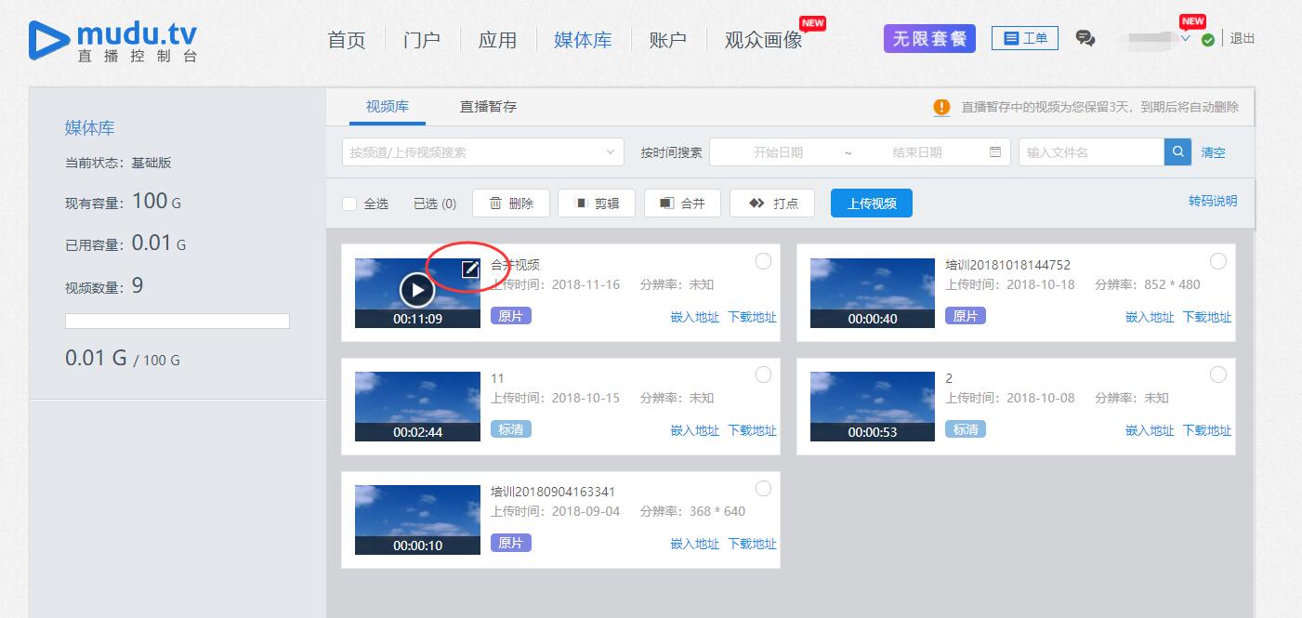Viewport: 1302px width, 618px height.
Task: Select radio button for video 2
Action: tap(1218, 375)
